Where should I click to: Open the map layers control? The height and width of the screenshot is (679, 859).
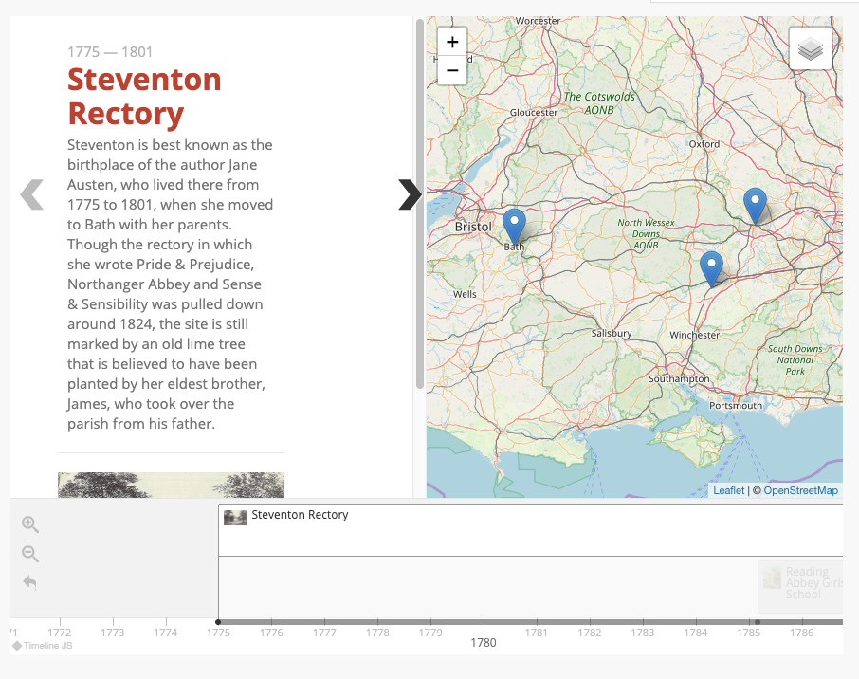(x=811, y=48)
